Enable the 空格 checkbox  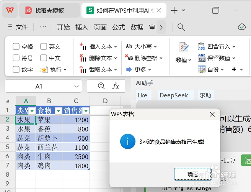[x=16, y=46]
